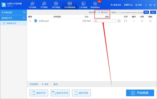Close the application window
Screen dimensions: 157x99
(x=154, y=5)
